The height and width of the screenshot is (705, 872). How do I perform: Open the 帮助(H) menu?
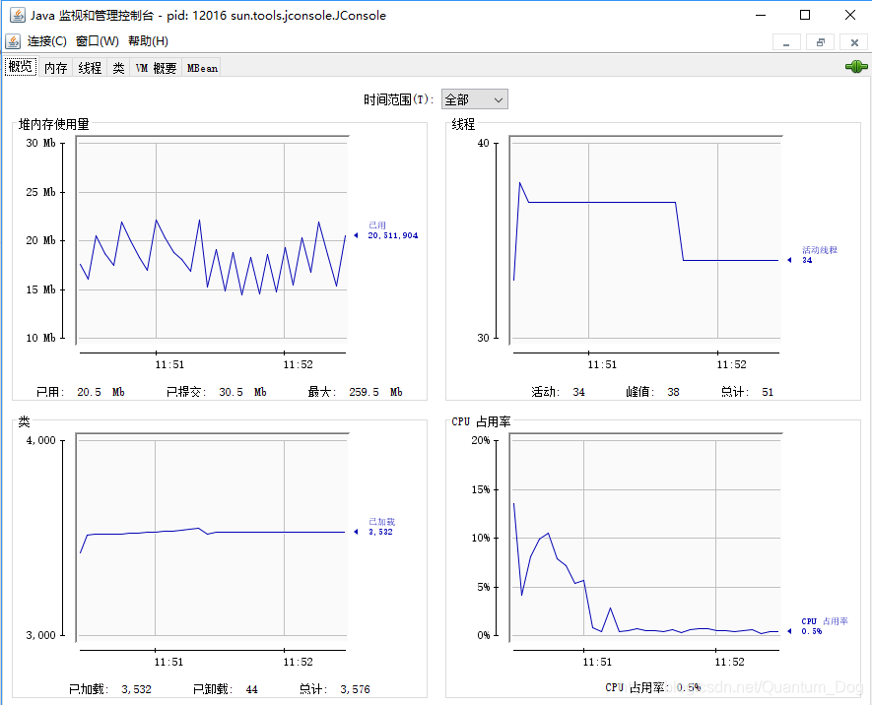pos(148,41)
